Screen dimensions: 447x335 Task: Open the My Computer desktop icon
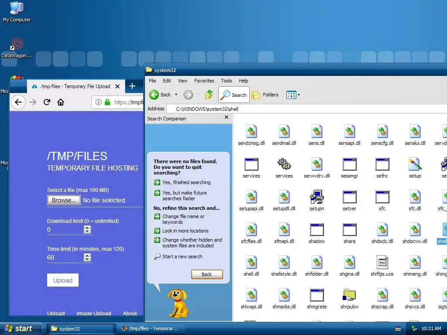coord(17,12)
